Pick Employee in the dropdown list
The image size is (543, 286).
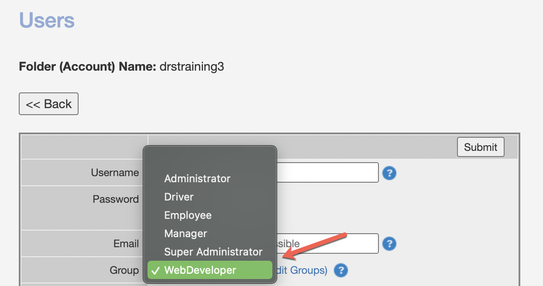(188, 215)
